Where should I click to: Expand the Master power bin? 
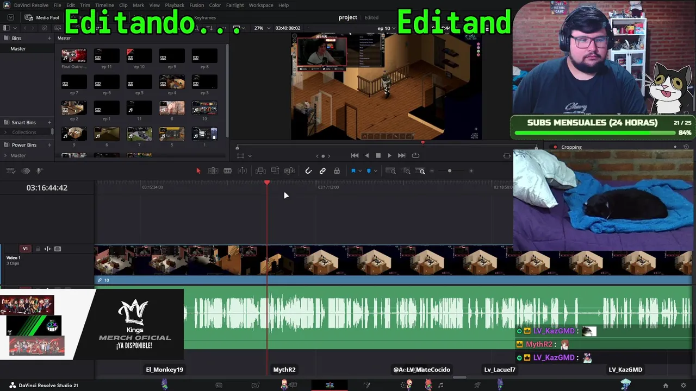[5, 156]
